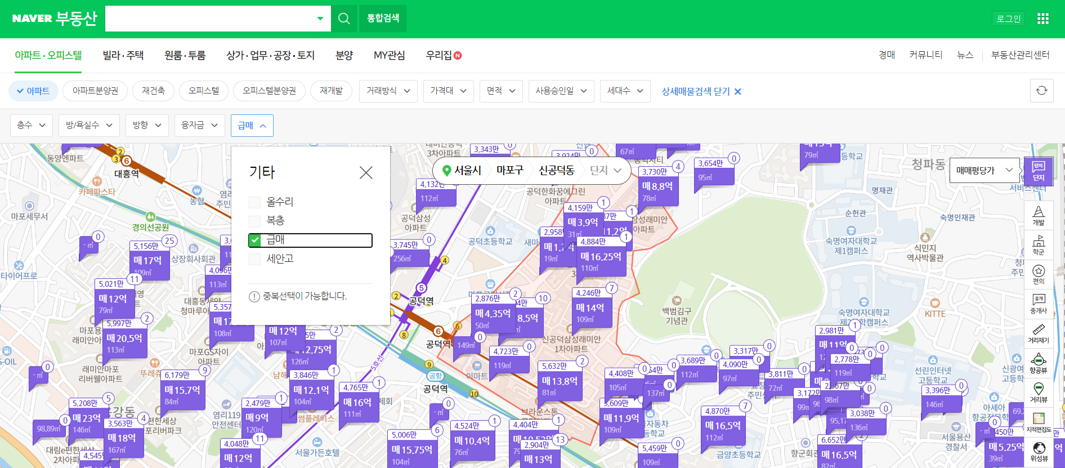
Task: Click the 로그인 button
Action: click(1008, 19)
